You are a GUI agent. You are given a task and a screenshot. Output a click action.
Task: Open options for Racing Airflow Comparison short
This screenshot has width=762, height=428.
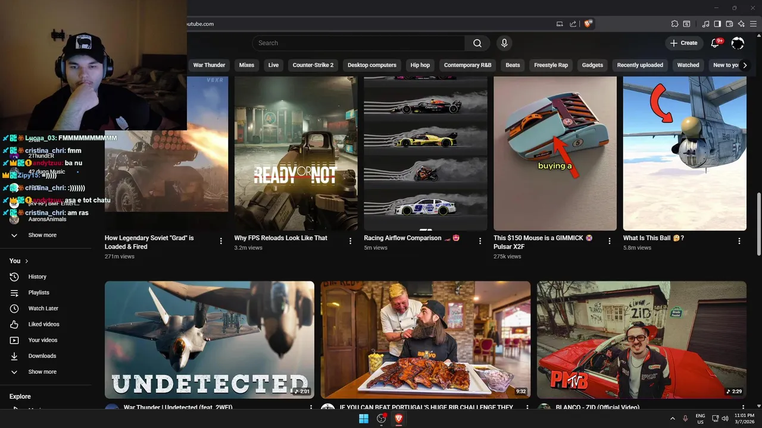point(480,241)
